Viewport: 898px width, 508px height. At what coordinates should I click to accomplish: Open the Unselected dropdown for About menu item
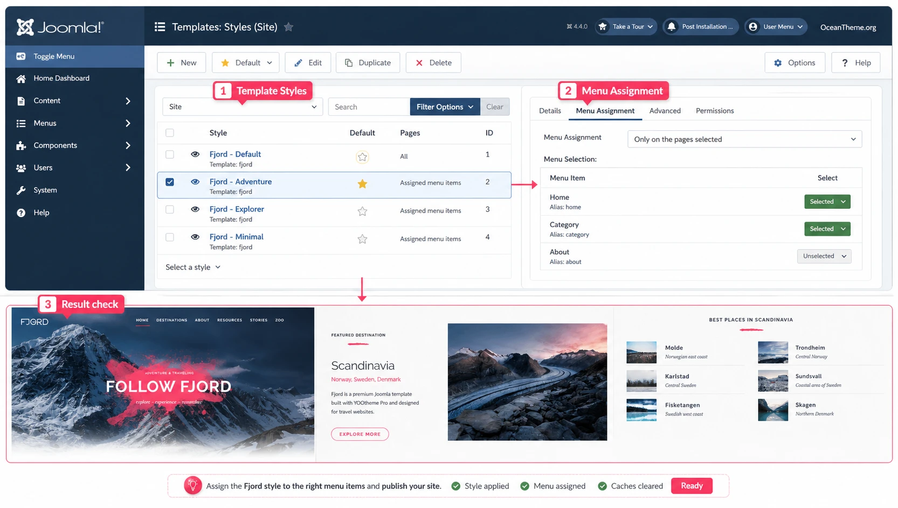tap(824, 256)
